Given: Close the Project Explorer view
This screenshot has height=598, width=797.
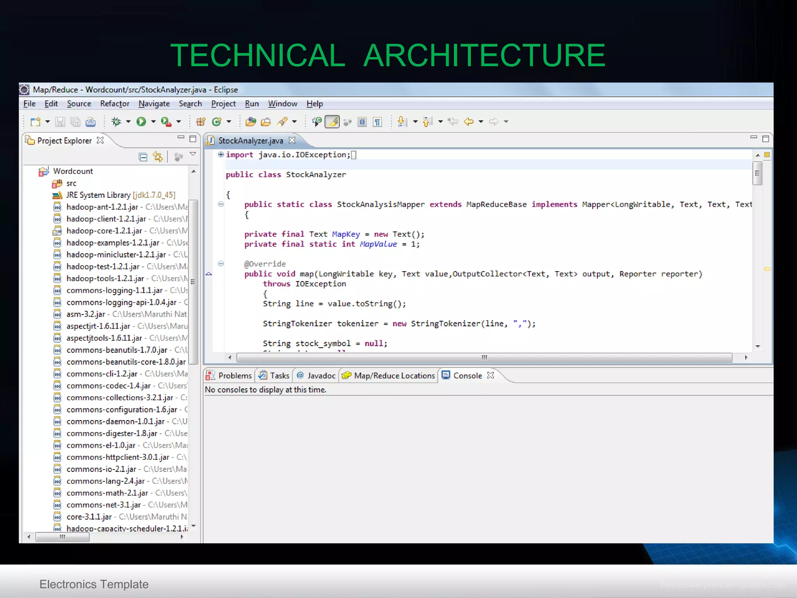Looking at the screenshot, I should pyautogui.click(x=100, y=140).
